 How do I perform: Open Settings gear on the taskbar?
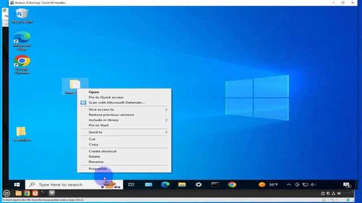tap(199, 184)
